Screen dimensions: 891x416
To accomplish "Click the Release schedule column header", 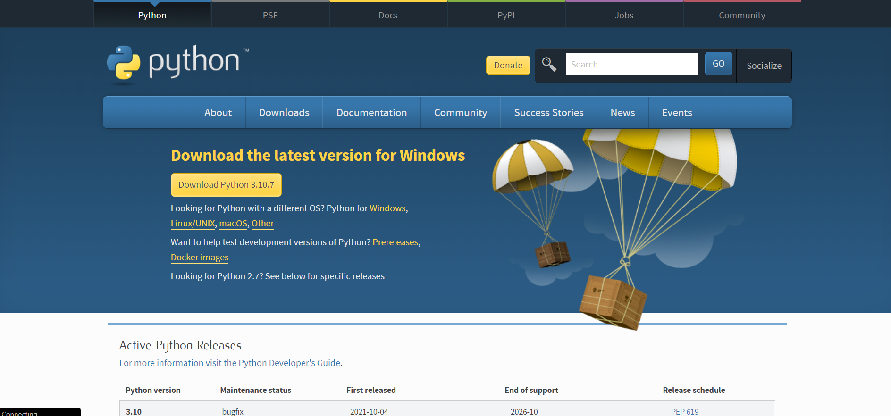I will tap(694, 390).
